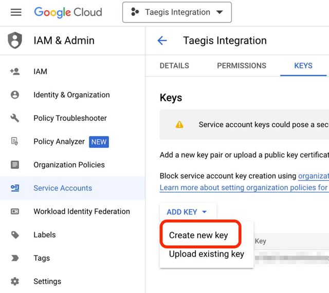Click the Identity & Organization person icon
This screenshot has height=293, width=329.
point(15,94)
